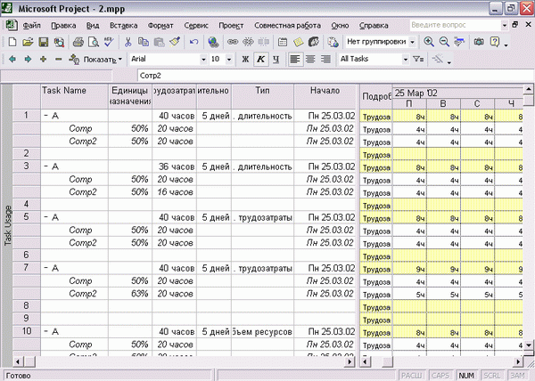Screen dimensions: 535x381
Task: Select the Начало column header
Action: pyautogui.click(x=325, y=97)
